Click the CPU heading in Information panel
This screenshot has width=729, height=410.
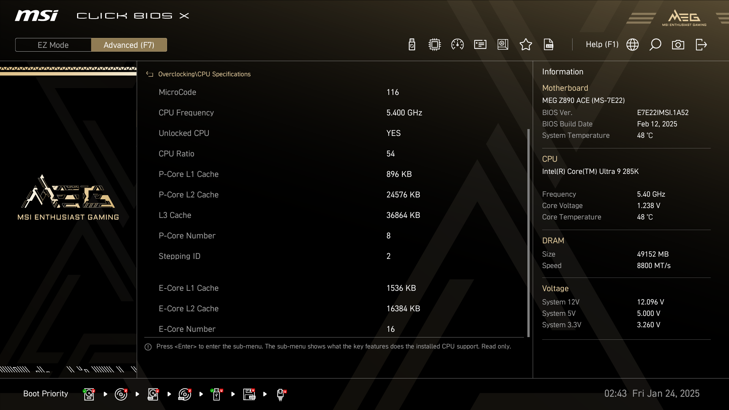coord(549,159)
